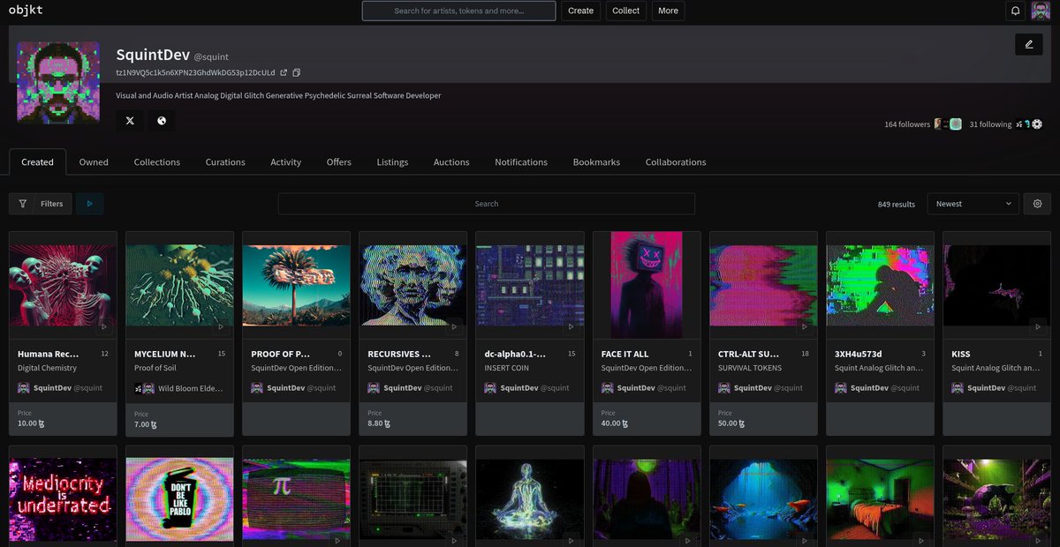Image resolution: width=1060 pixels, height=547 pixels.
Task: Click the large SquintDev profile avatar
Action: (57, 82)
